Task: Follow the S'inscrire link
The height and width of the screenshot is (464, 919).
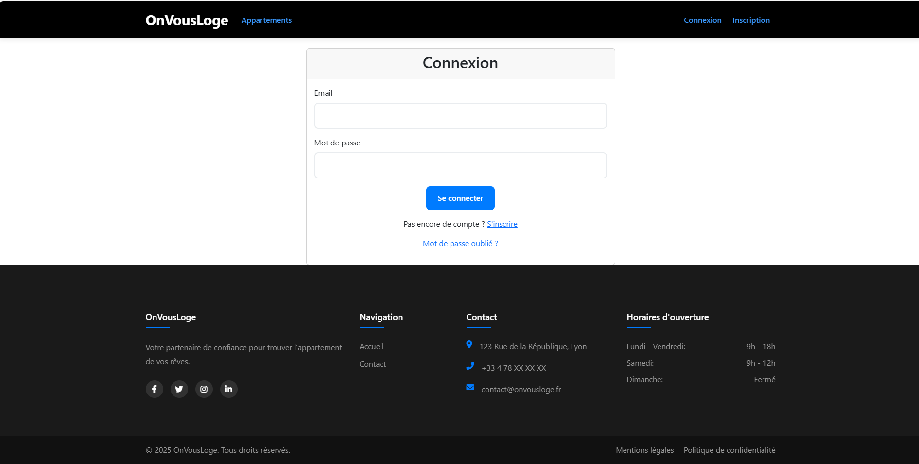Action: coord(502,224)
